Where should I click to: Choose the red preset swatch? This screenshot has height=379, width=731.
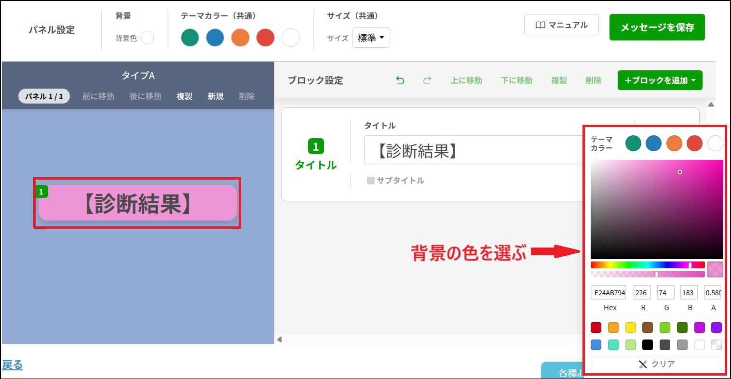tap(596, 327)
